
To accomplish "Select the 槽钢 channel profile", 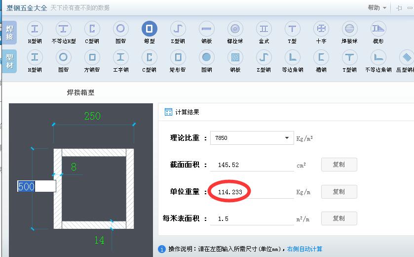I will click(321, 61).
